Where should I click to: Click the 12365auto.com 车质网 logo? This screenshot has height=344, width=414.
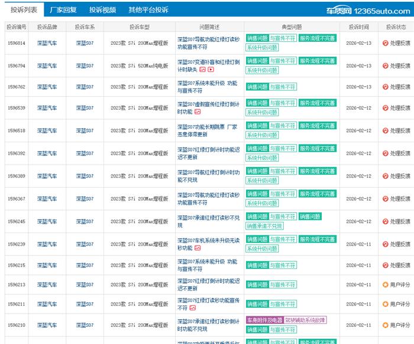click(368, 10)
